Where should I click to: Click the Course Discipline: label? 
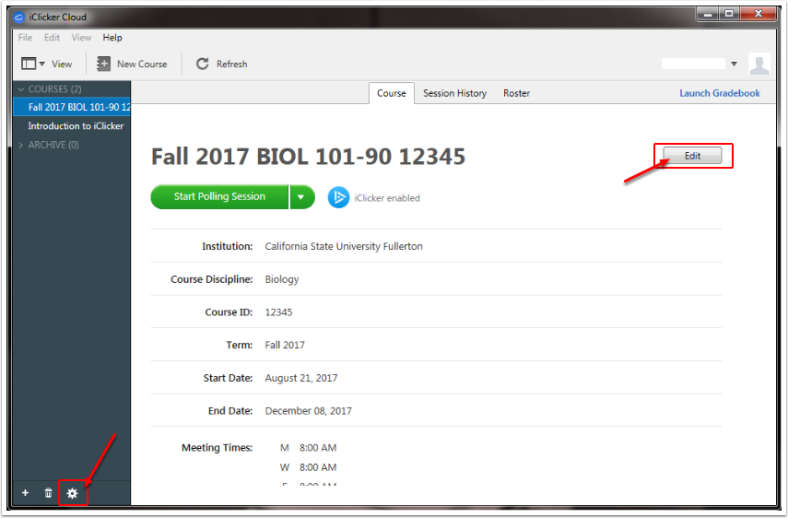click(212, 279)
